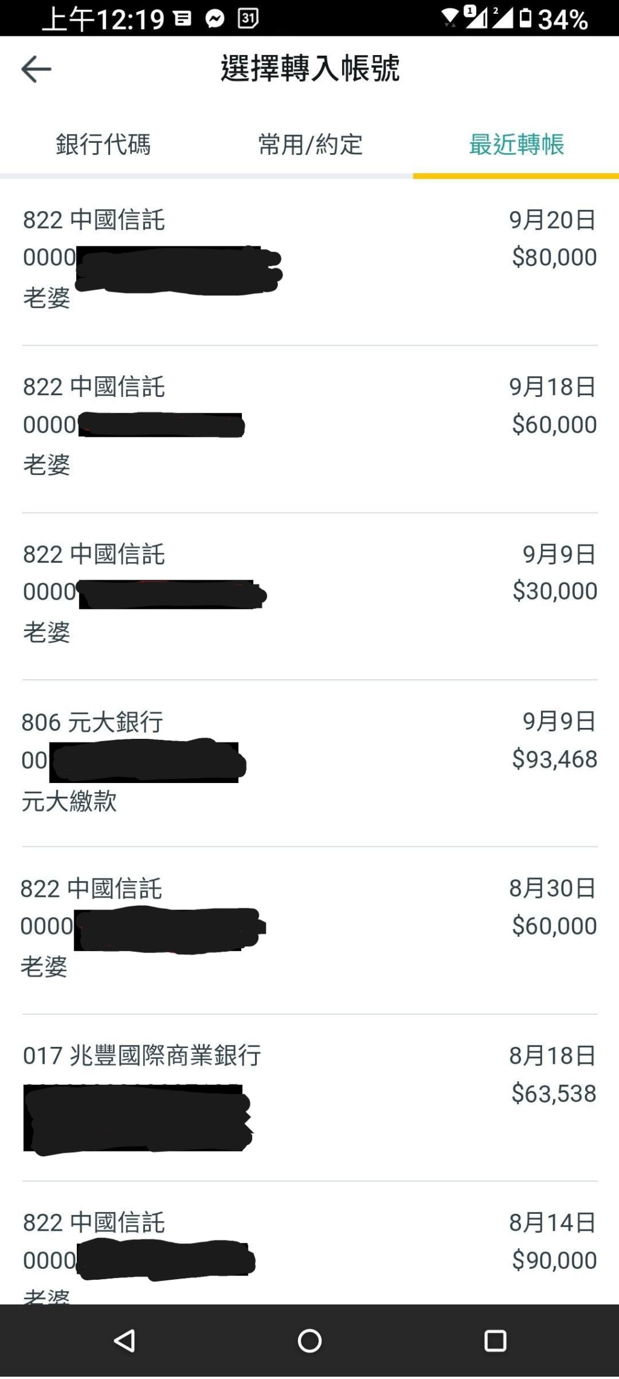Choose the 9月18日 $60,000 中國信託 entry
Image resolution: width=619 pixels, height=1379 pixels.
309,427
